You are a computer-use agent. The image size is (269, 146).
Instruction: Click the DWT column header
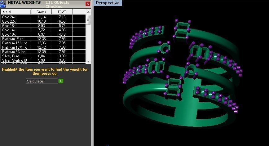62,12
